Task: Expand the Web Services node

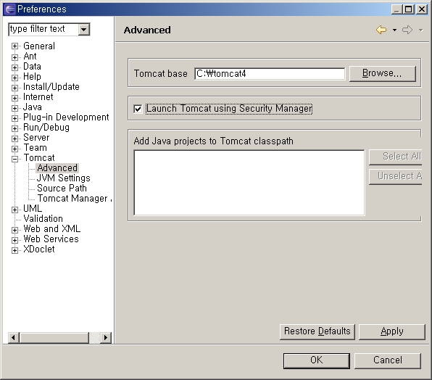Action: (15, 240)
